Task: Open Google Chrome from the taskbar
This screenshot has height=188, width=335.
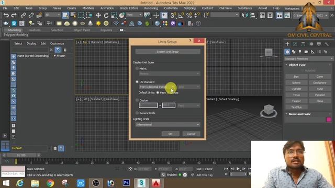Action: [x=50, y=183]
